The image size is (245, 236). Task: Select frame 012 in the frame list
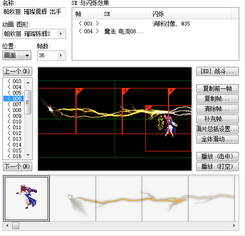(x=14, y=133)
